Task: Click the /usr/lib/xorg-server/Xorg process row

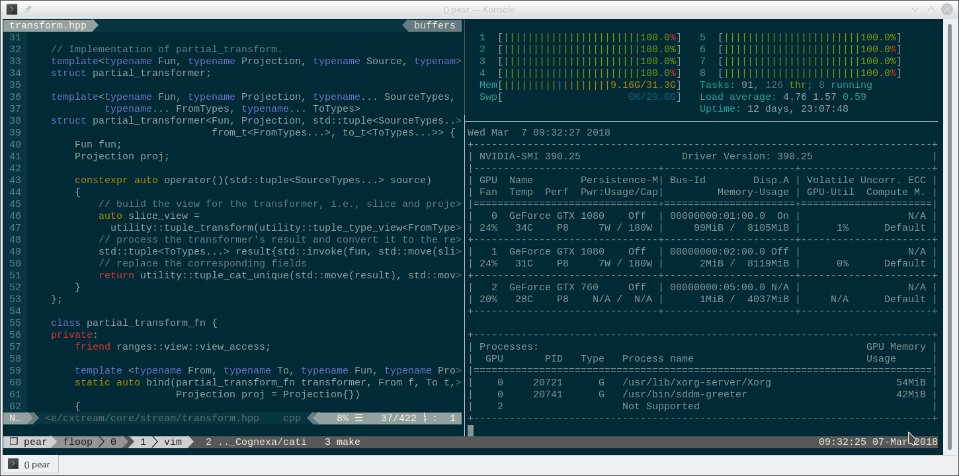Action: click(702, 382)
